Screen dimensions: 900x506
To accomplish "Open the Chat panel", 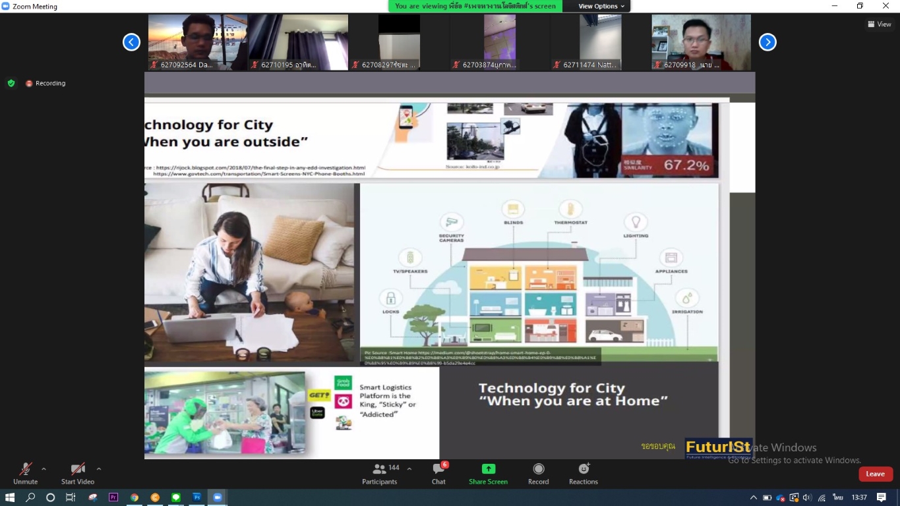I will 438,473.
